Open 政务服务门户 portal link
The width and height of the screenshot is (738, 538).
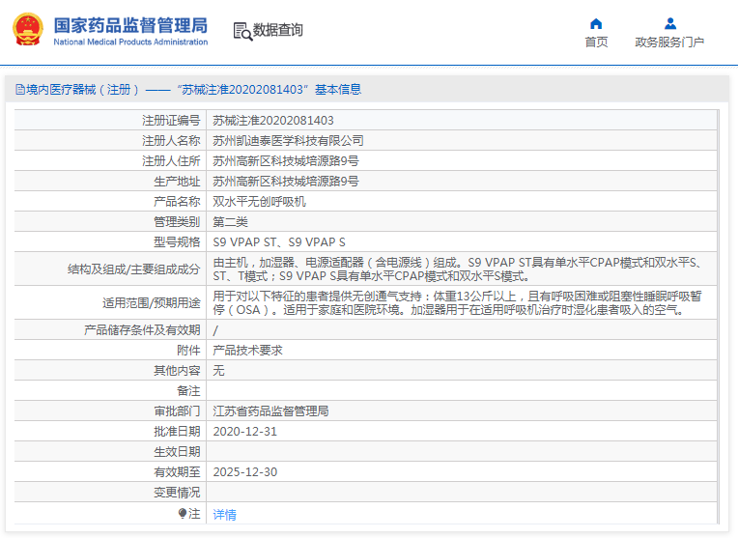tap(669, 42)
